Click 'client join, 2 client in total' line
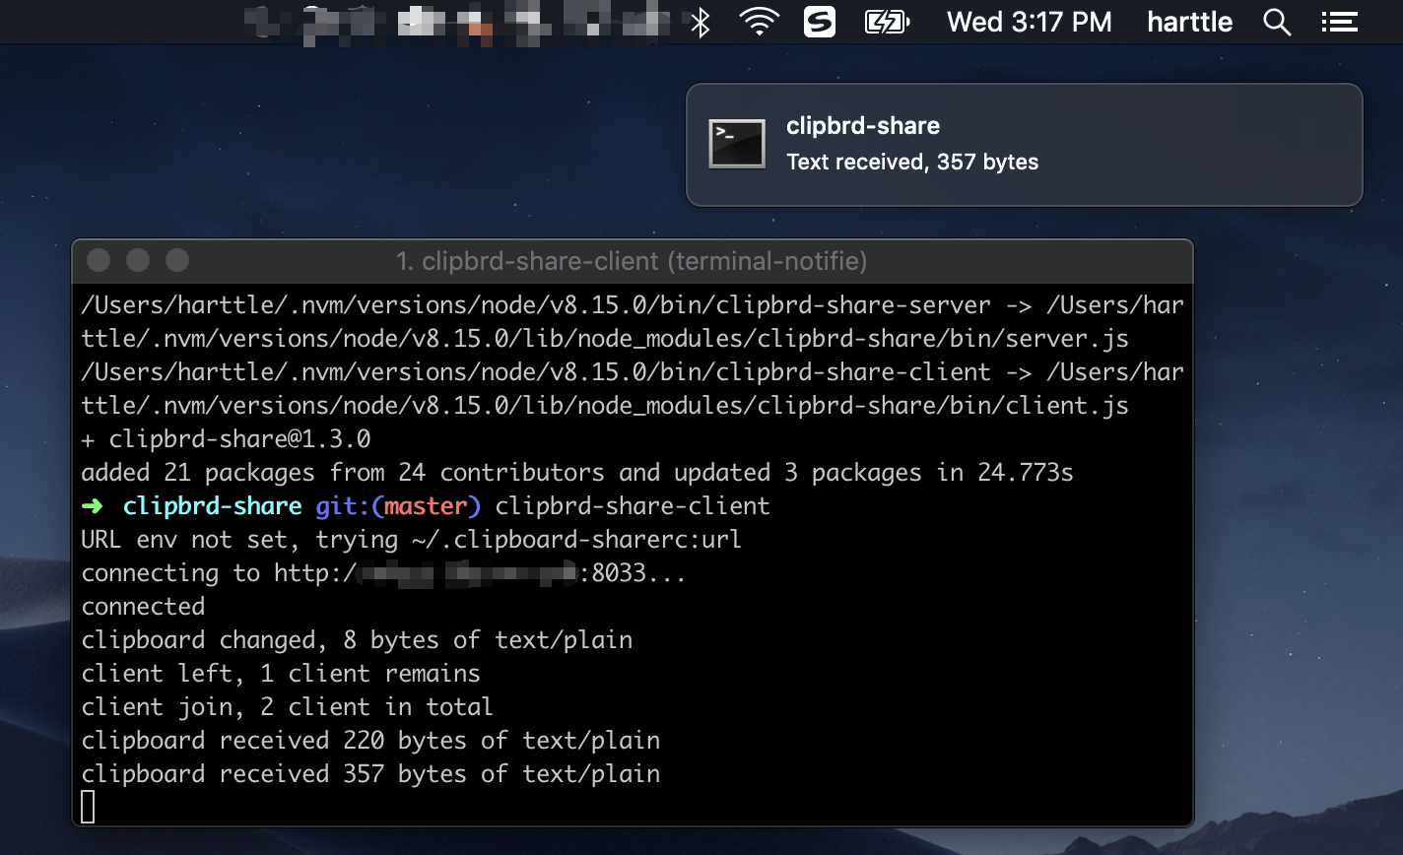The width and height of the screenshot is (1403, 855). (288, 707)
